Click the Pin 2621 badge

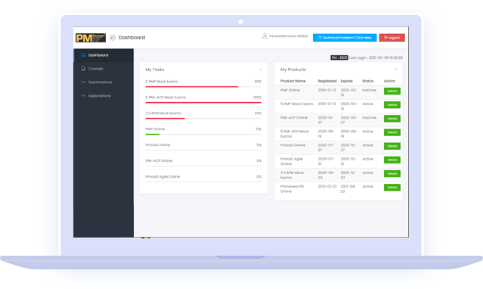pos(339,57)
